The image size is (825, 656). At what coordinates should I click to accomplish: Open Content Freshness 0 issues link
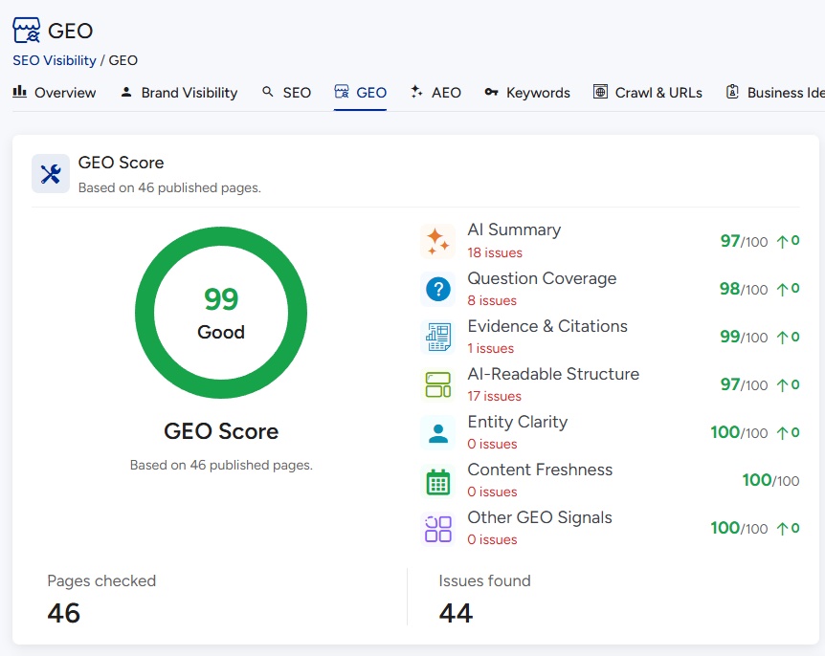(x=492, y=492)
